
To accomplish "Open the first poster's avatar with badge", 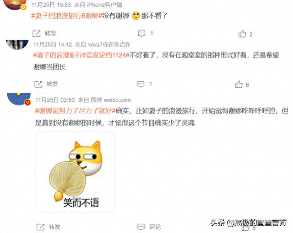I will (15, 5).
